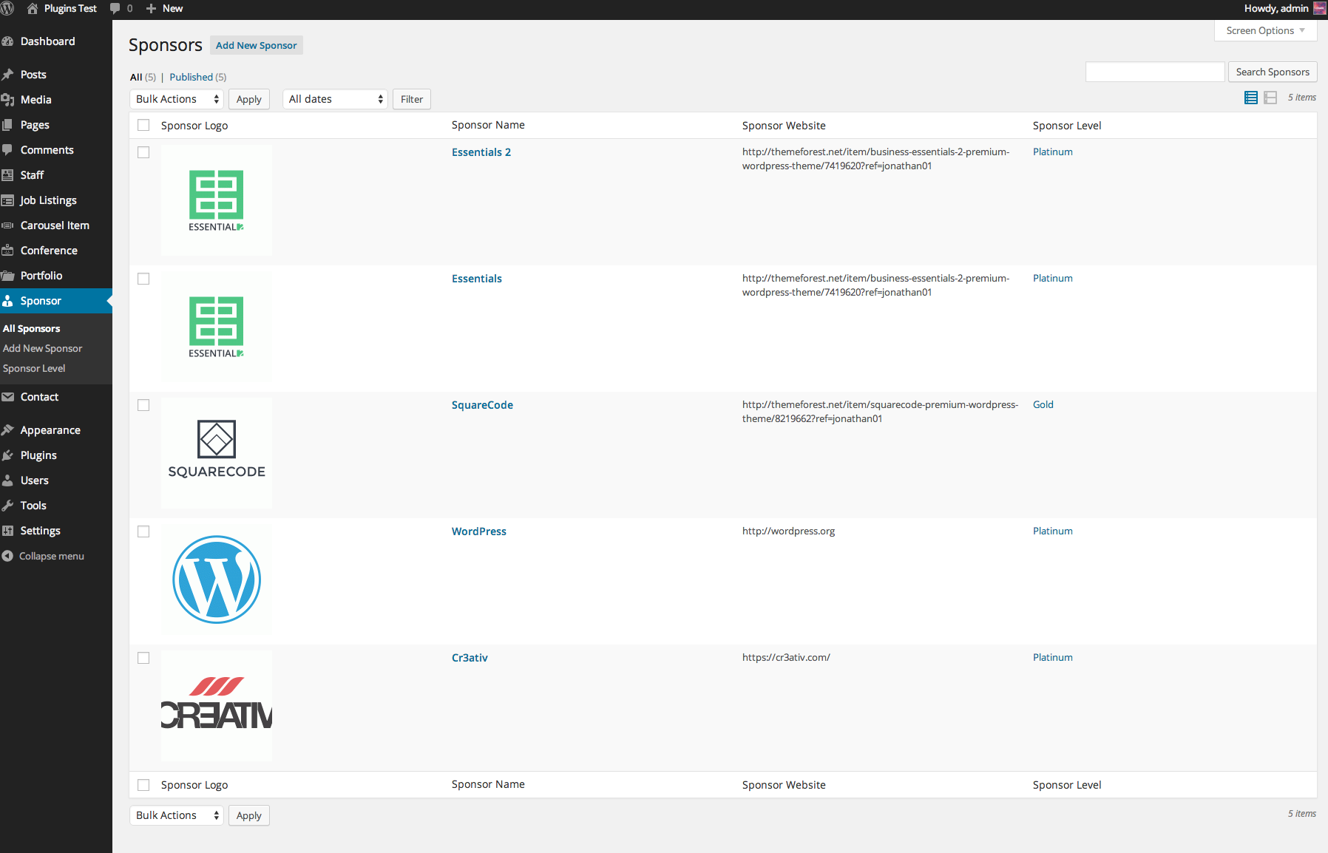Check the WordPress row checkbox

[x=143, y=531]
